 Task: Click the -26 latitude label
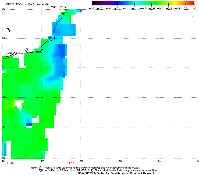coord(2,97)
